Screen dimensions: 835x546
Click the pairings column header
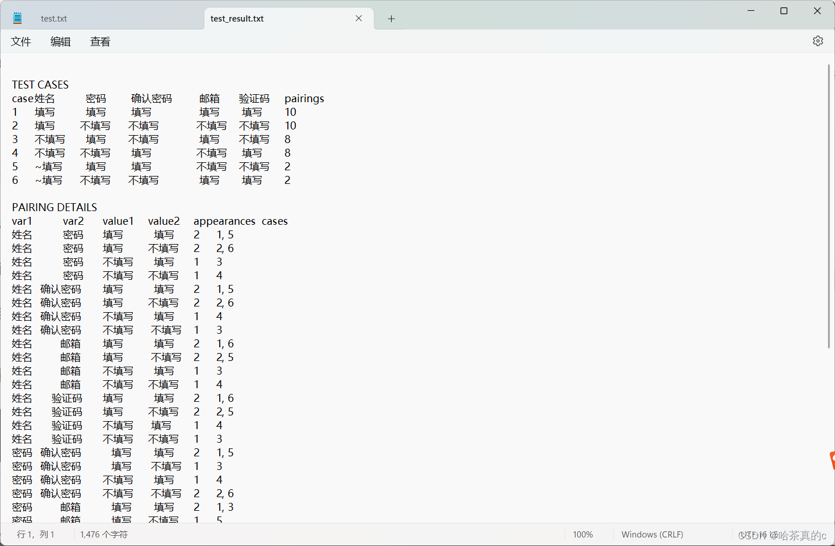click(x=304, y=98)
